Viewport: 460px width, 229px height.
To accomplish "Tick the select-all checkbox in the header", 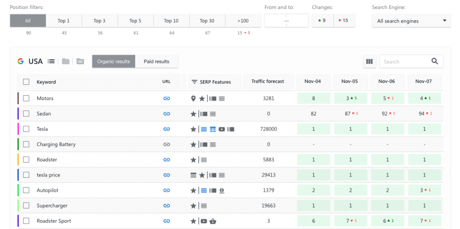I will (x=26, y=82).
